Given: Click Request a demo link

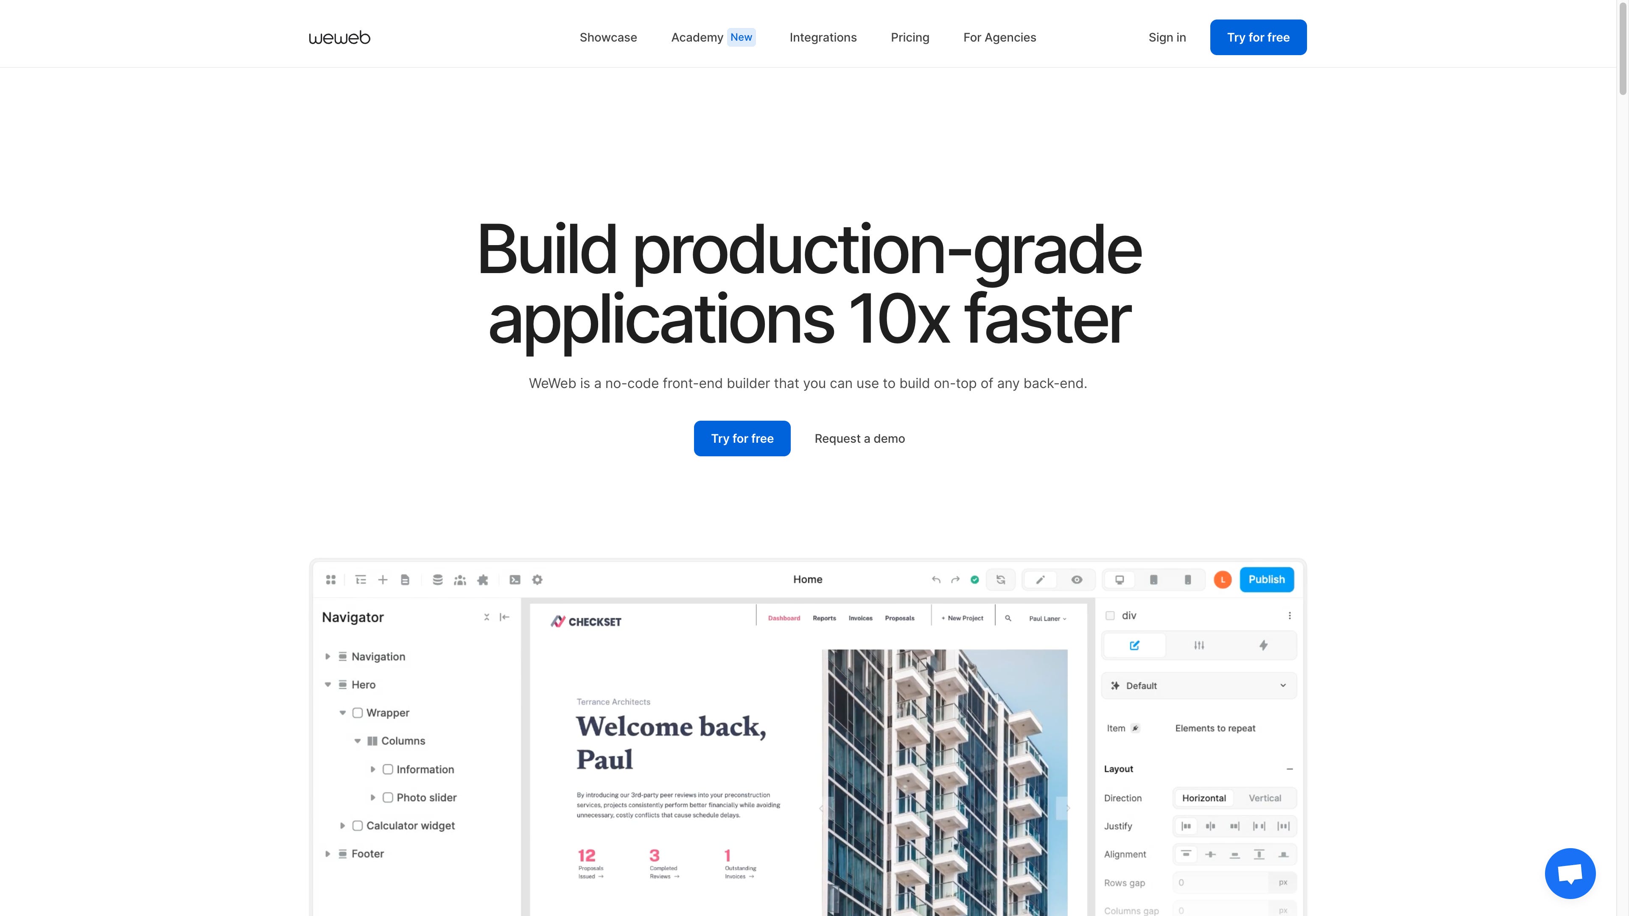Looking at the screenshot, I should coord(859,439).
